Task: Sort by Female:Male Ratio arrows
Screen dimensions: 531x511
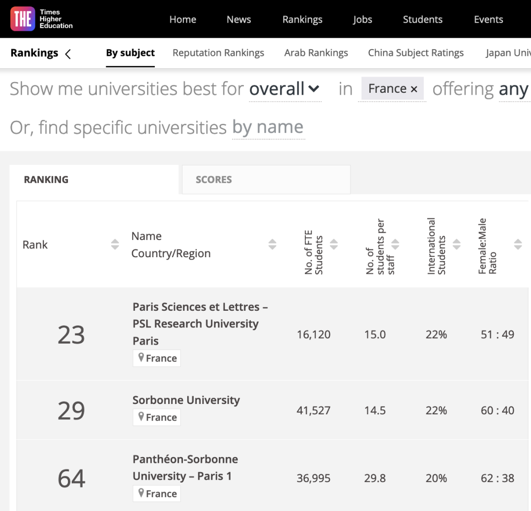Action: [518, 244]
